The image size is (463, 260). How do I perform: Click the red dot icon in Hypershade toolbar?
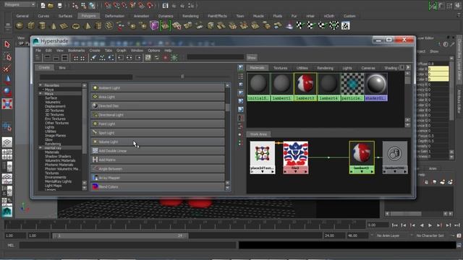[x=166, y=58]
